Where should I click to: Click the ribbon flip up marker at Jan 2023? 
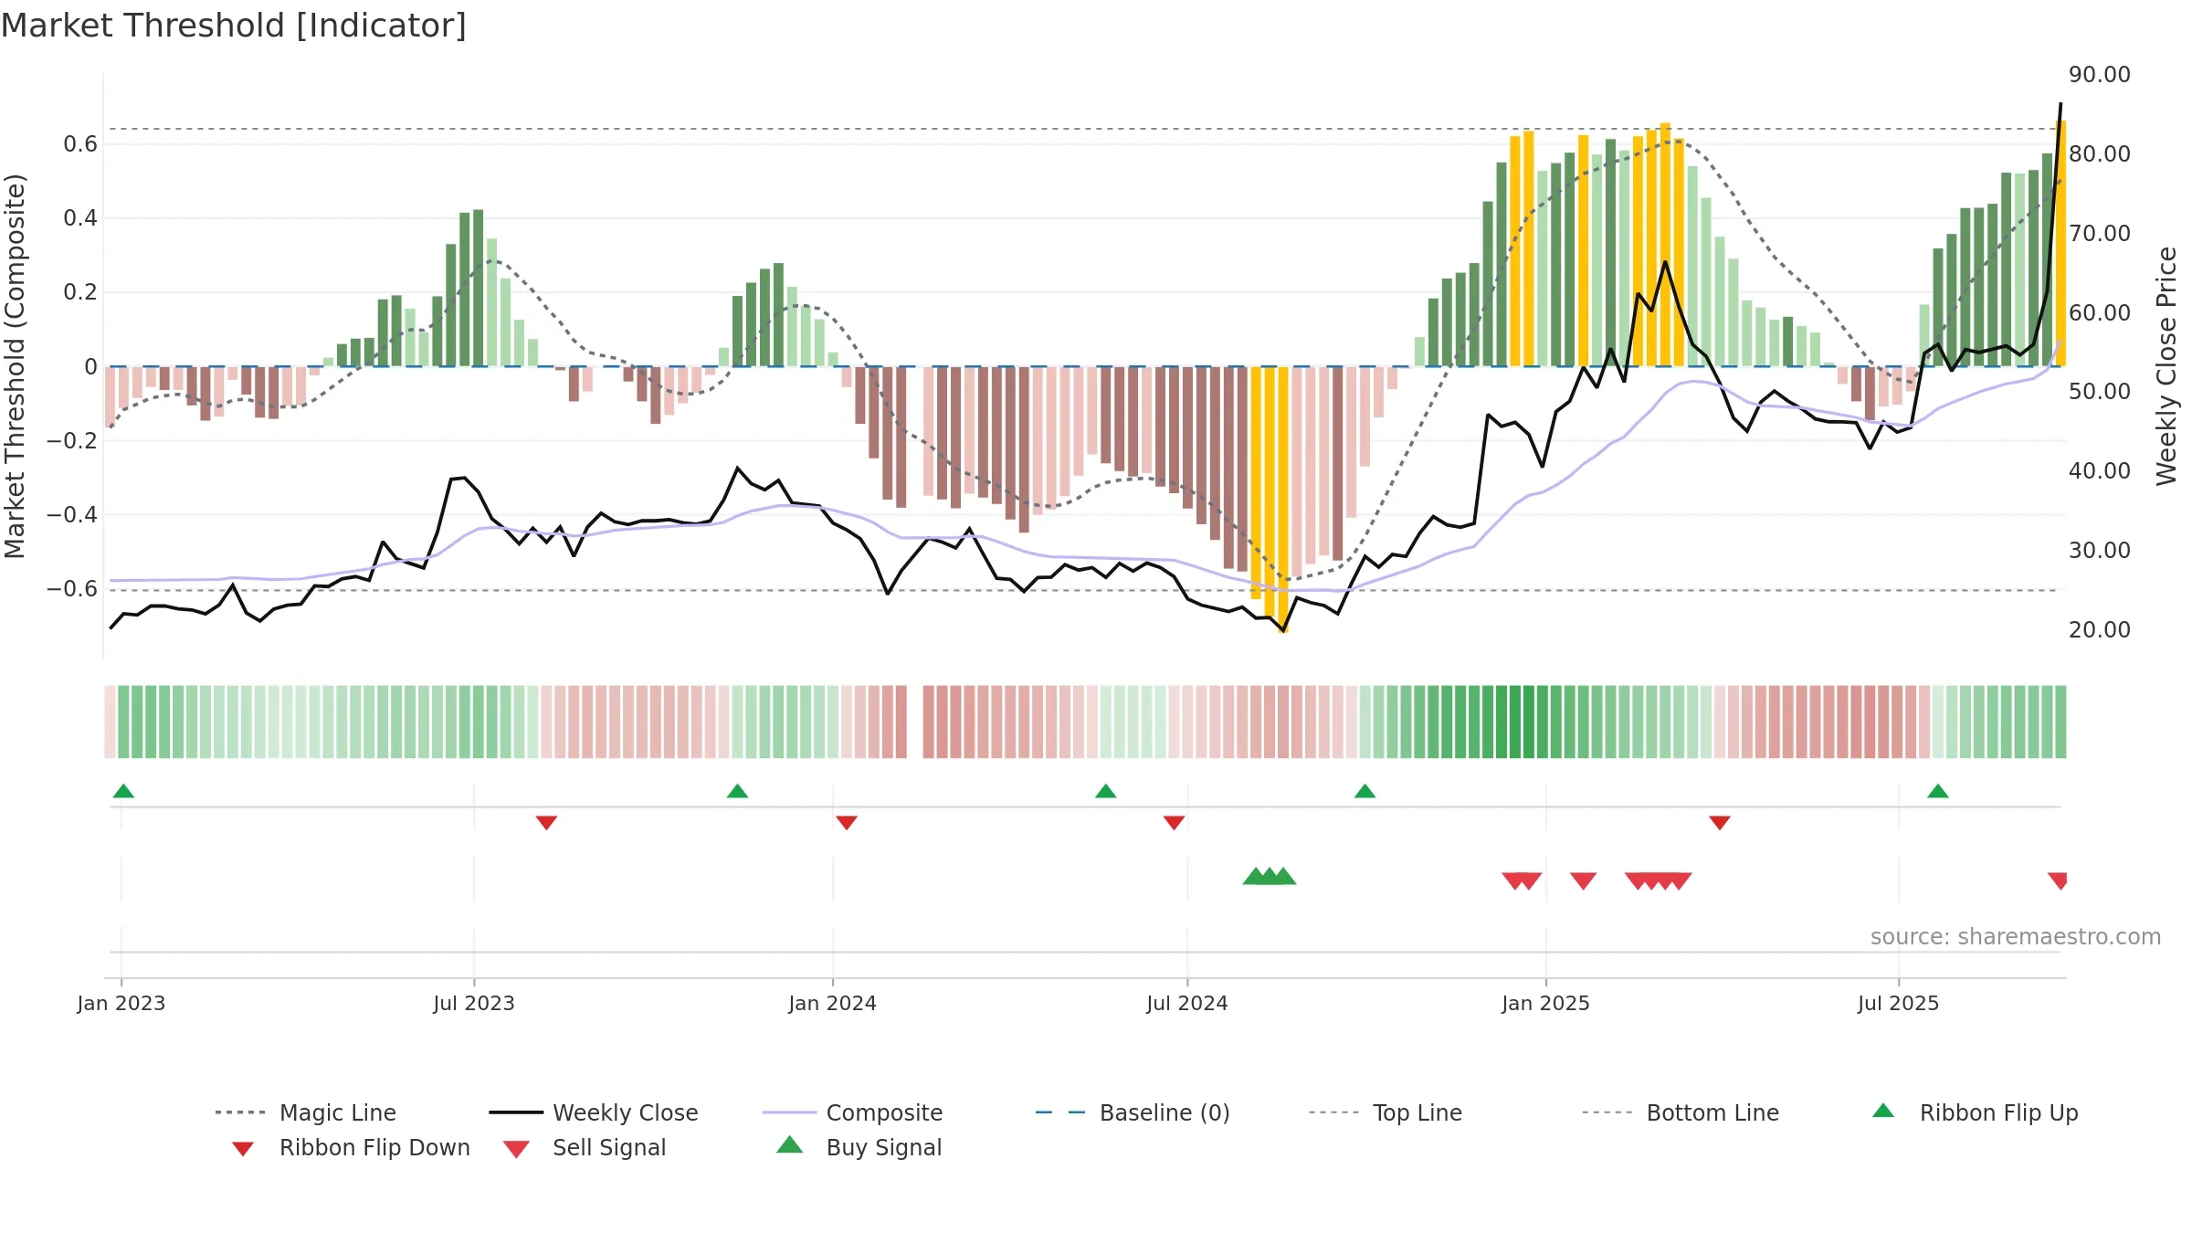point(123,791)
